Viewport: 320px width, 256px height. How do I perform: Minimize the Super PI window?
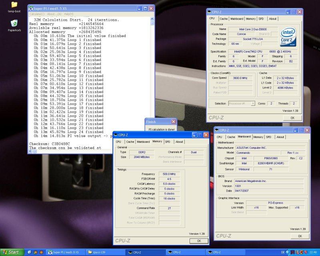pos(139,8)
